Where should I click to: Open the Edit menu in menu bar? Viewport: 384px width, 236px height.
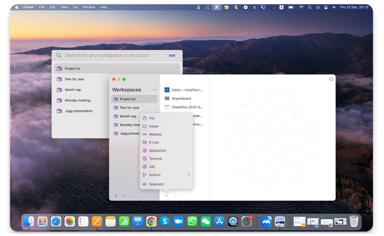tap(52, 7)
